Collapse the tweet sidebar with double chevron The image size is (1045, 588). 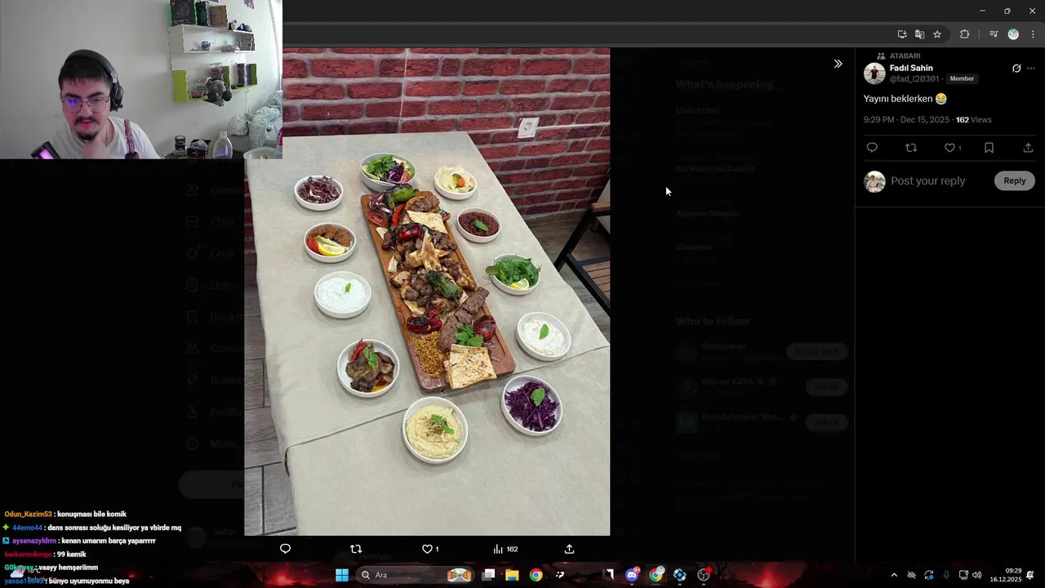838,64
